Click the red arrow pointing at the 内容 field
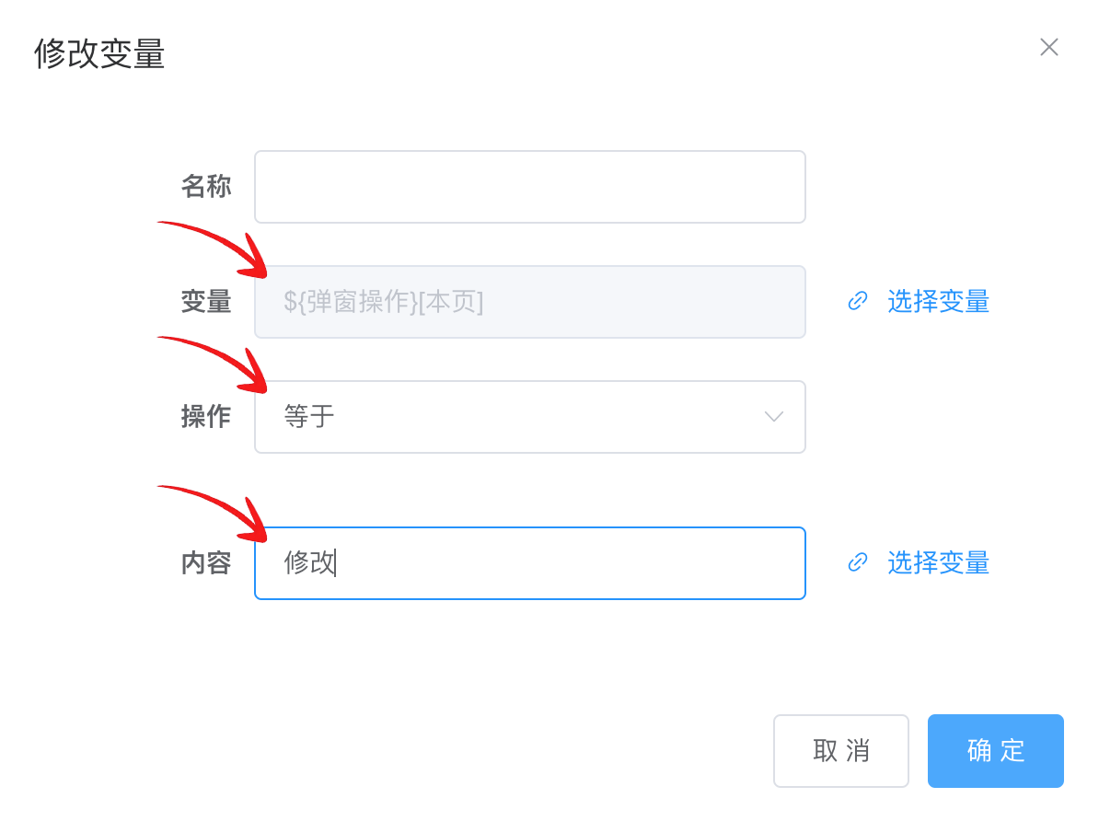This screenshot has width=1099, height=821. (x=213, y=513)
